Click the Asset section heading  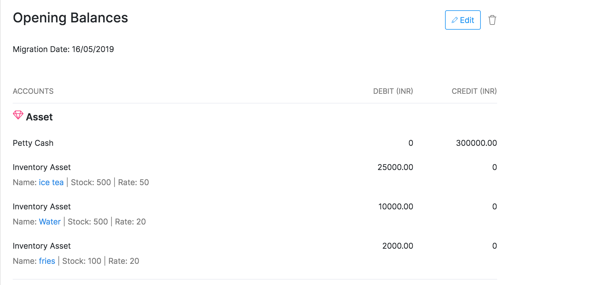click(x=39, y=117)
